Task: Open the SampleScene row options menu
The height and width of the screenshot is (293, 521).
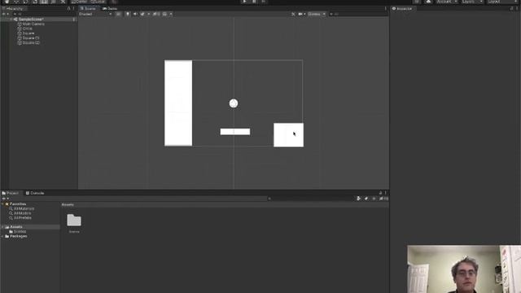Action: [x=74, y=20]
